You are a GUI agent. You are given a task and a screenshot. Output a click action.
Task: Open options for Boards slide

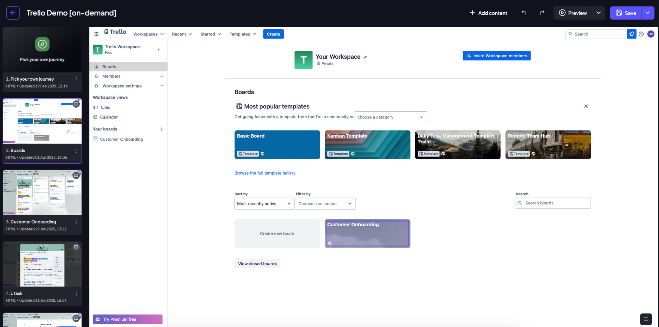click(76, 150)
